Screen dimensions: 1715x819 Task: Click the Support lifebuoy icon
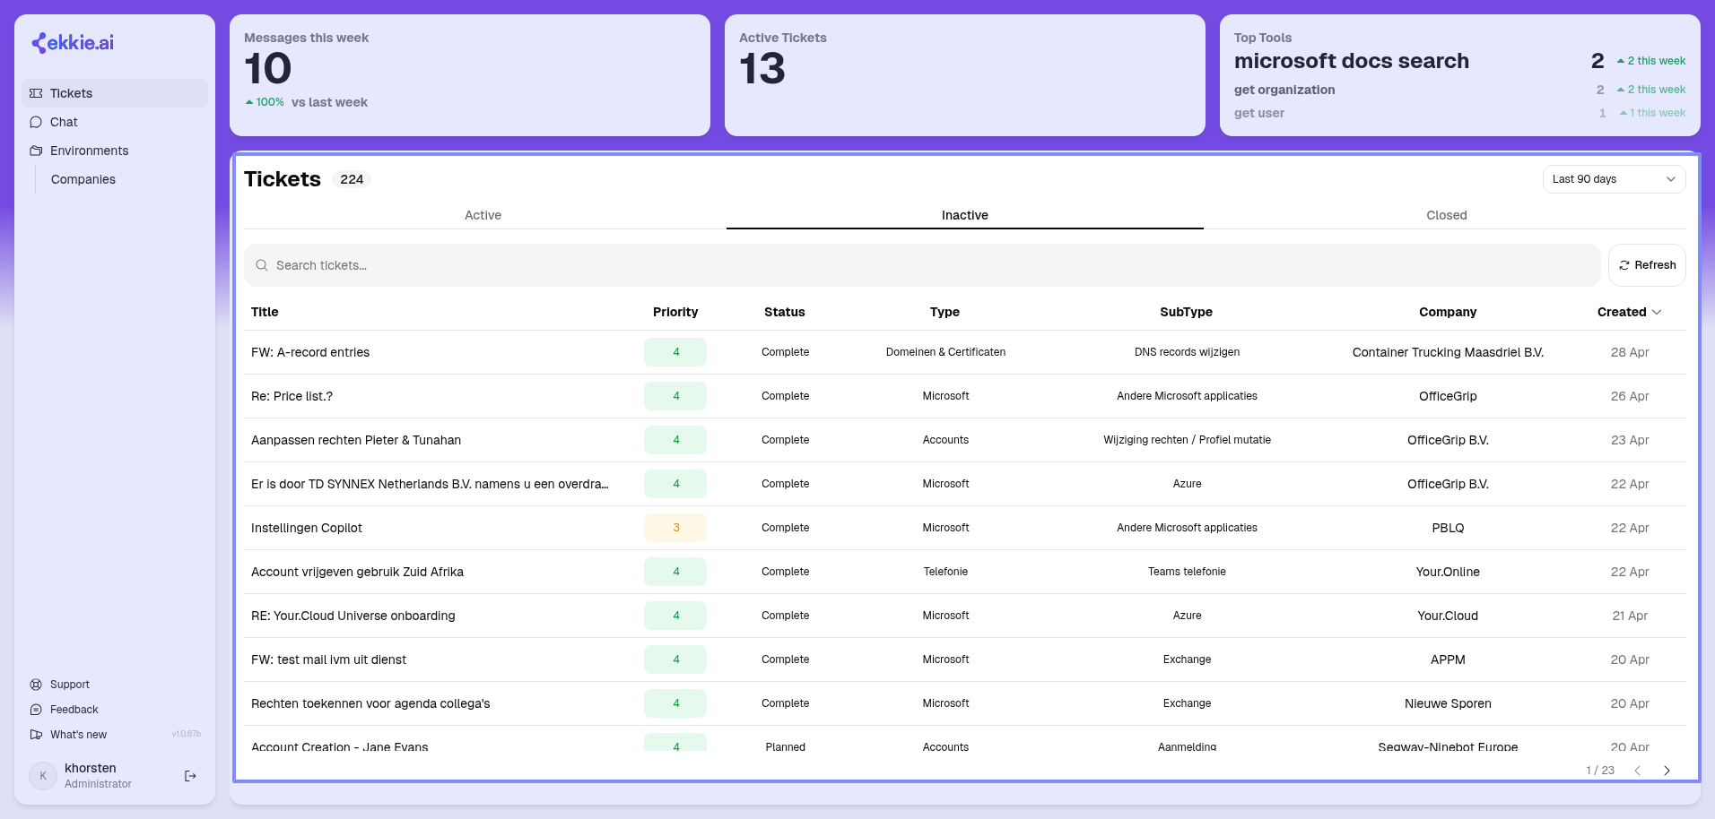(x=36, y=685)
